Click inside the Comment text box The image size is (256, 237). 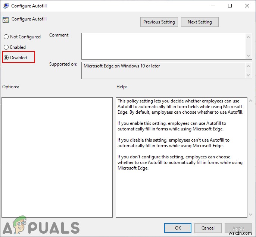click(163, 46)
